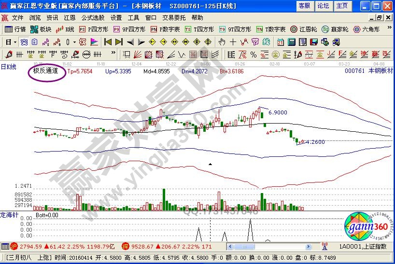The image size is (395, 264).
Task: Click the yellow diamond horizontal-expand icon
Action: point(175,42)
